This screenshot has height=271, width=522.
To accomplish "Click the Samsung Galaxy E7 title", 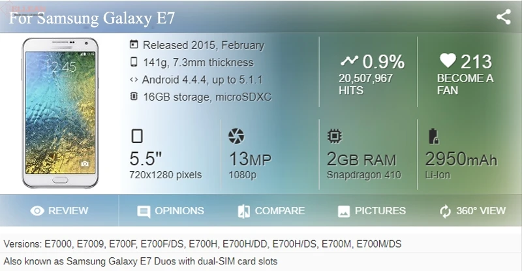I will coord(91,18).
